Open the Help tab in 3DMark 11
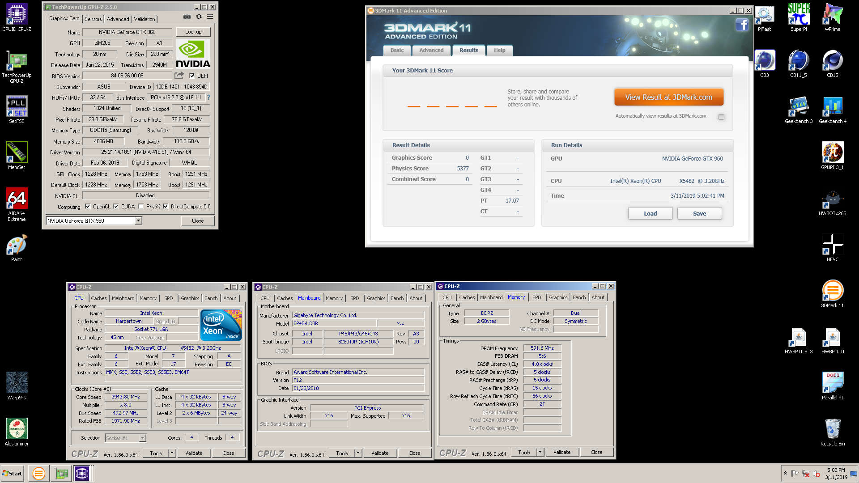The width and height of the screenshot is (859, 483). (x=499, y=50)
